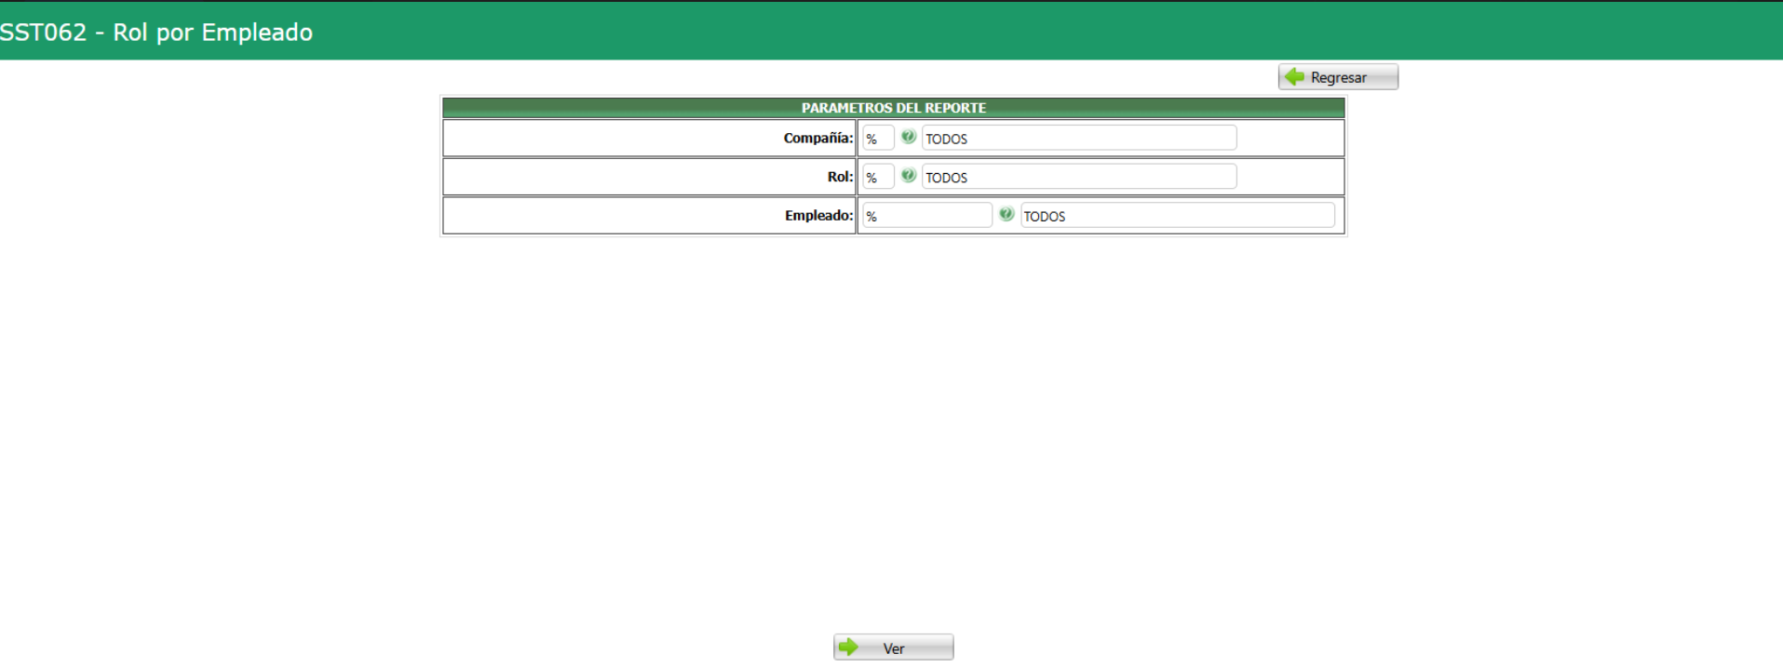Select the Empleado TODOS description field
The image size is (1783, 667).
[x=1178, y=216]
